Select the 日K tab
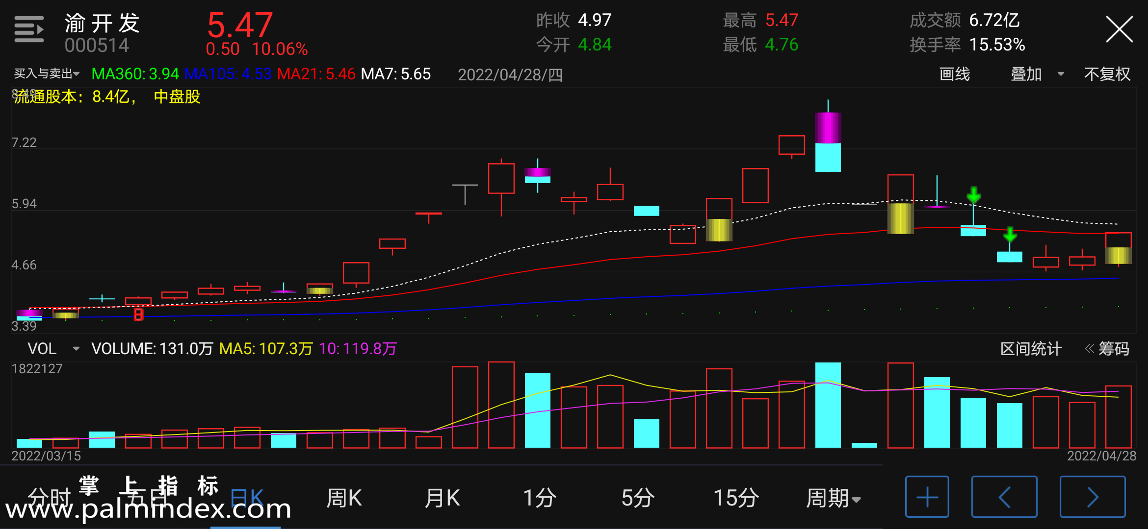Viewport: 1148px width, 529px height. tap(247, 498)
